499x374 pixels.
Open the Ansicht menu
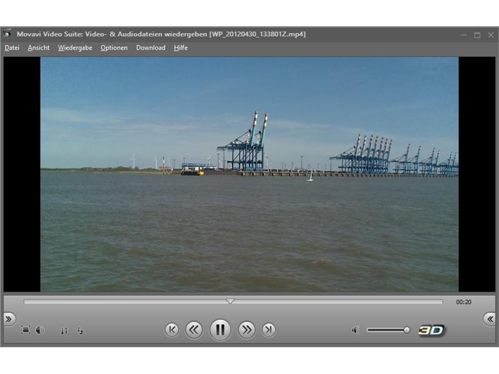pyautogui.click(x=39, y=48)
